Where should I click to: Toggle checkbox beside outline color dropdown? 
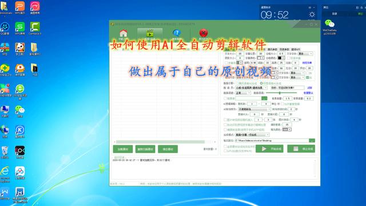(x=288, y=58)
